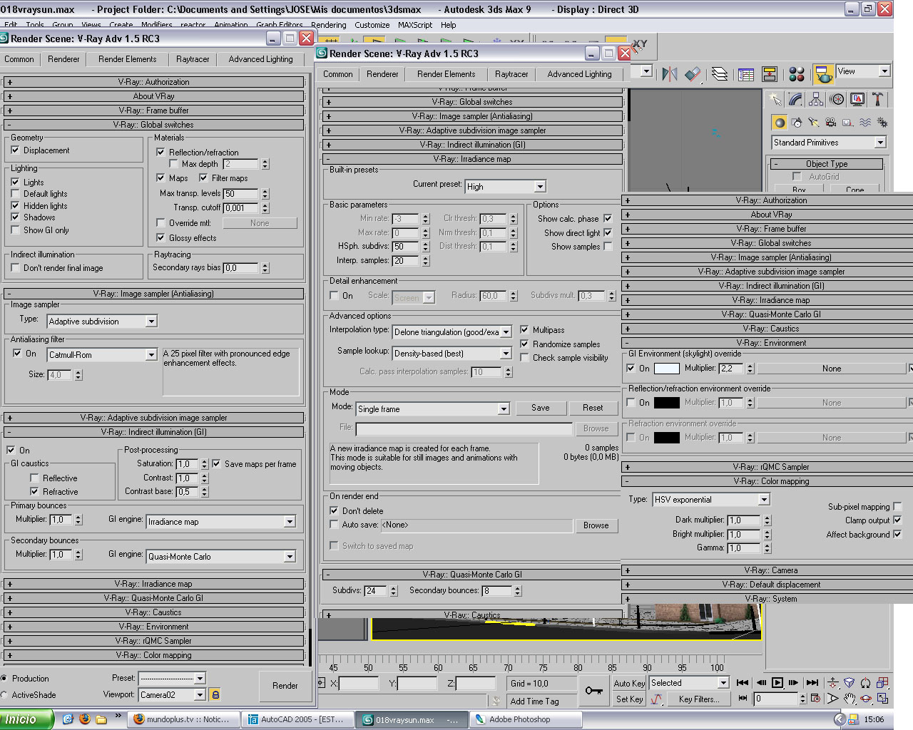
Task: Switch to the Utilities hammer icon
Action: click(x=878, y=99)
